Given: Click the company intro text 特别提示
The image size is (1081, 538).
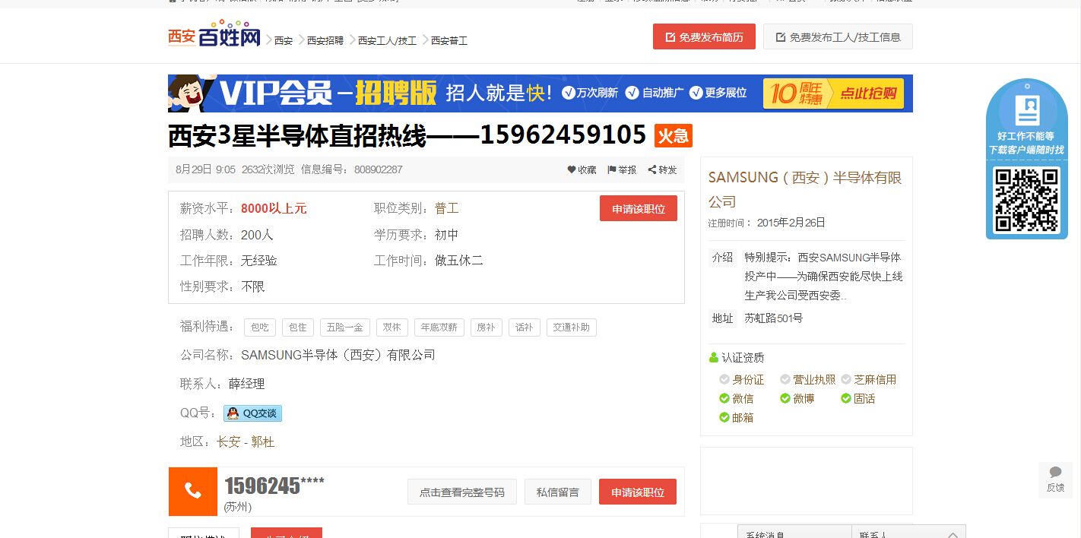Looking at the screenshot, I should tap(824, 277).
